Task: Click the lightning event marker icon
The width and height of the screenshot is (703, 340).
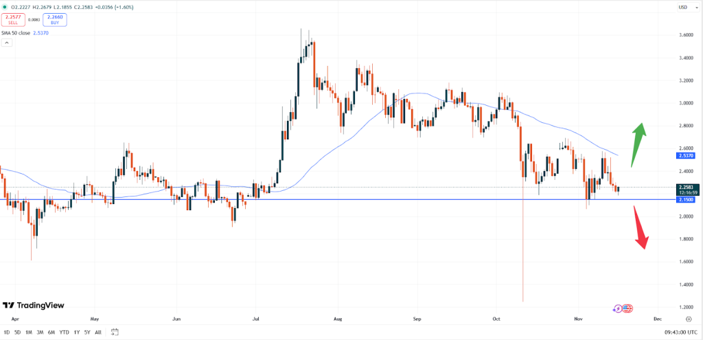Action: (618, 309)
